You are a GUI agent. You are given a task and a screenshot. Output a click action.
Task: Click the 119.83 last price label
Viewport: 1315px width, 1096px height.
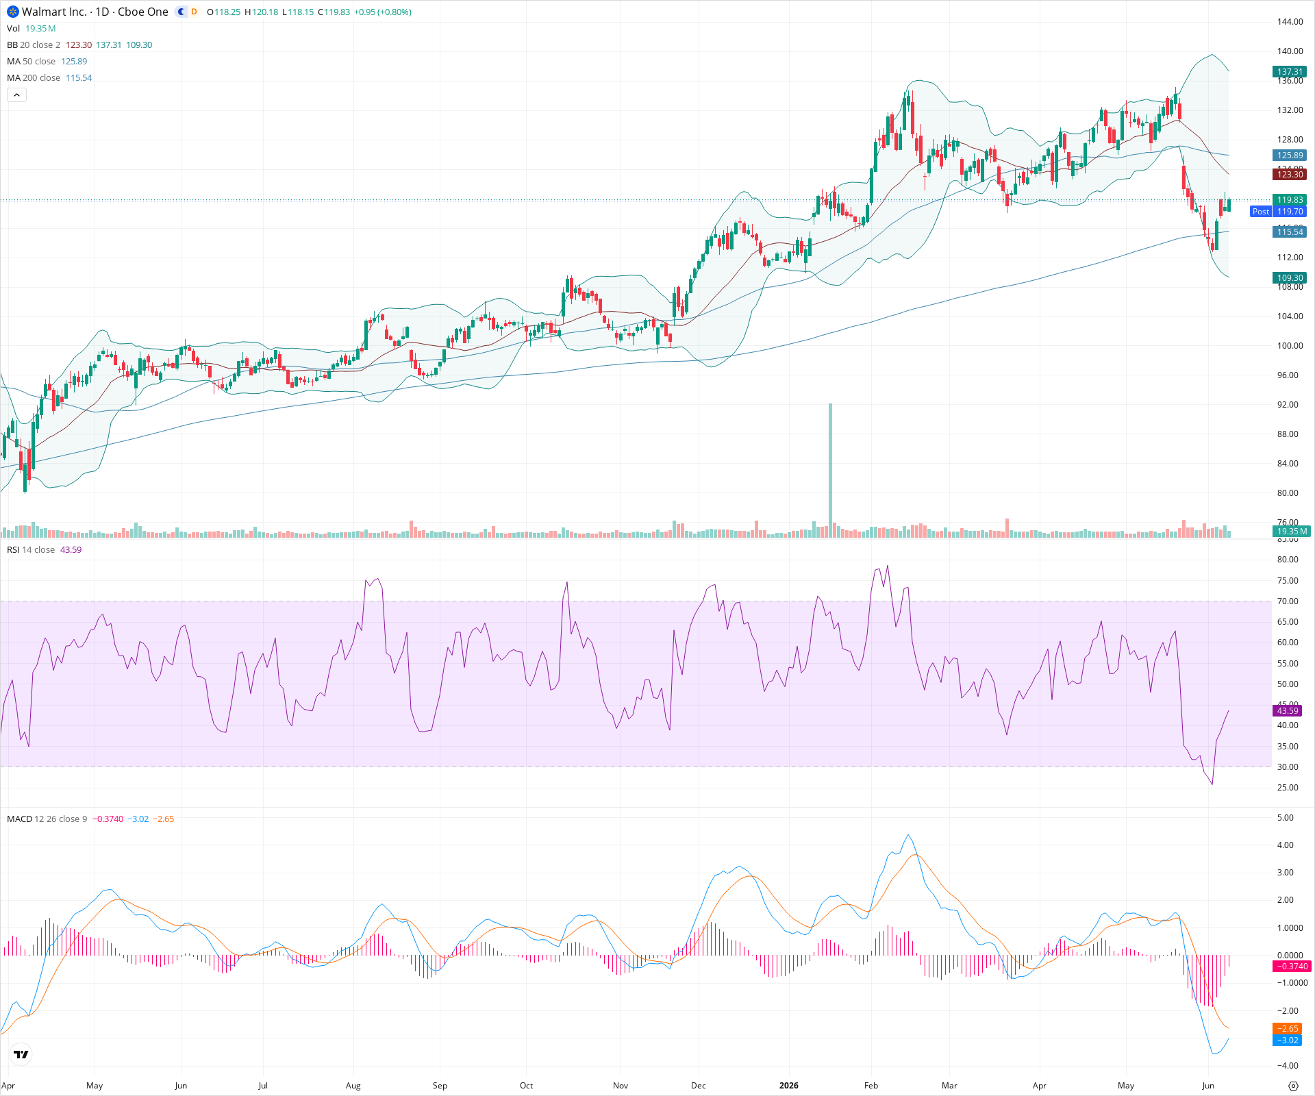pos(1290,200)
